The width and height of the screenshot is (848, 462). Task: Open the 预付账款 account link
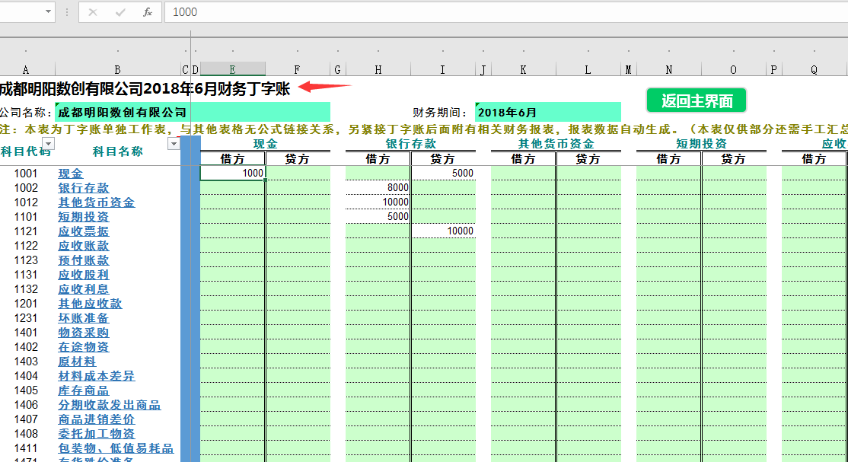[x=83, y=260]
